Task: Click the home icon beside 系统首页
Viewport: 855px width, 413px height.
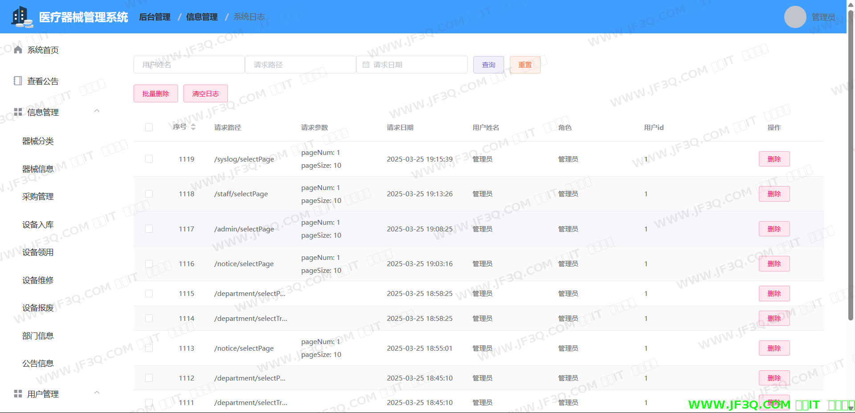Action: [18, 50]
